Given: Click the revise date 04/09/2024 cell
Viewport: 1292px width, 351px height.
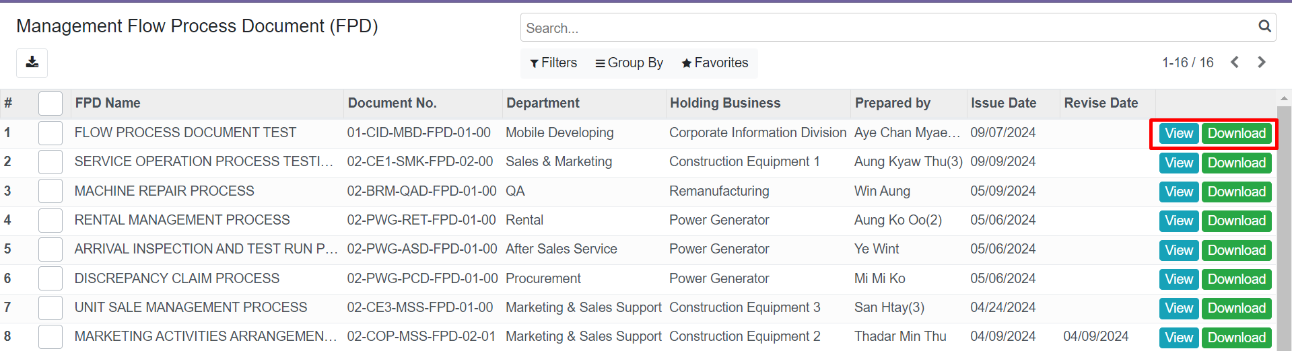Looking at the screenshot, I should point(1095,336).
